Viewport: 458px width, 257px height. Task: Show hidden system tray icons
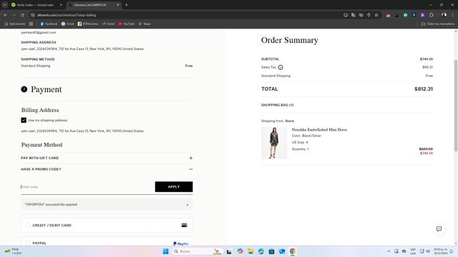tap(389, 251)
